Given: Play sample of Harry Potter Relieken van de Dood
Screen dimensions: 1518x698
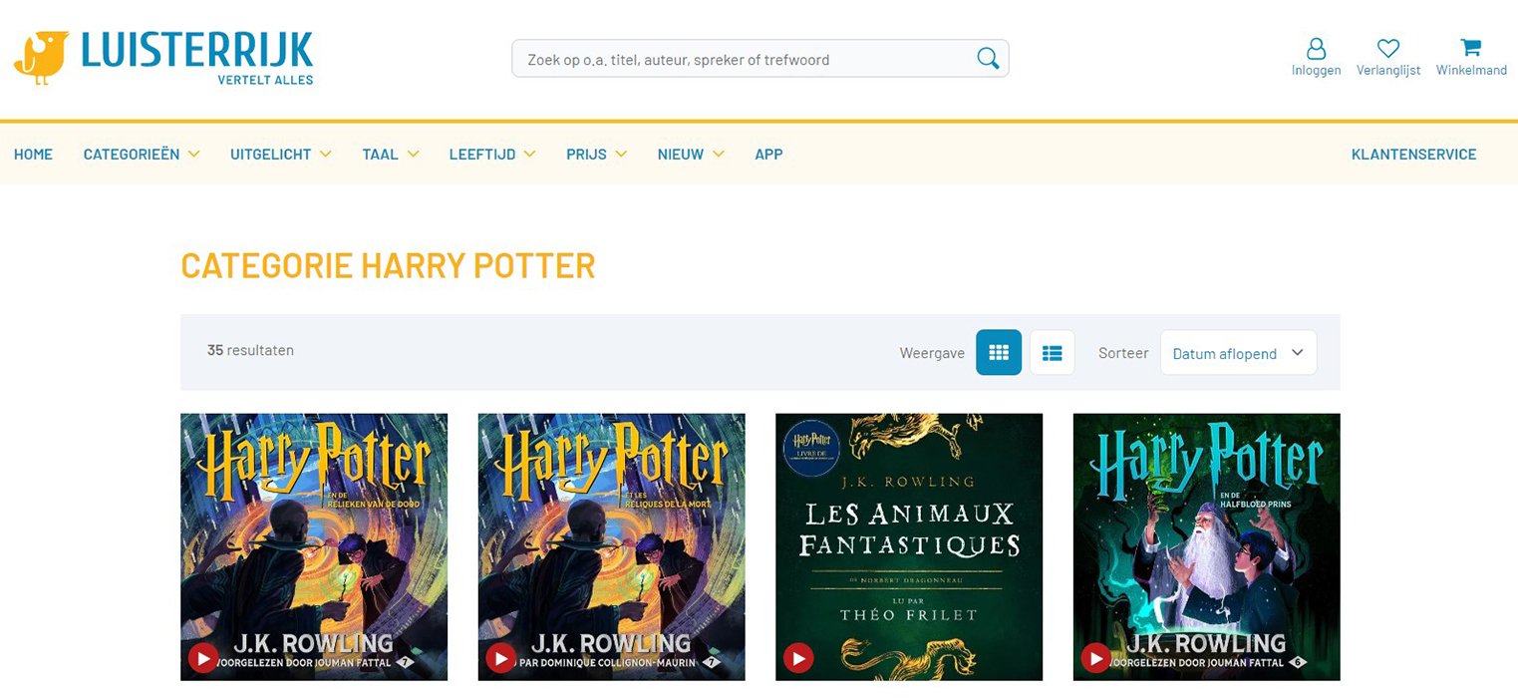Looking at the screenshot, I should click(x=203, y=658).
